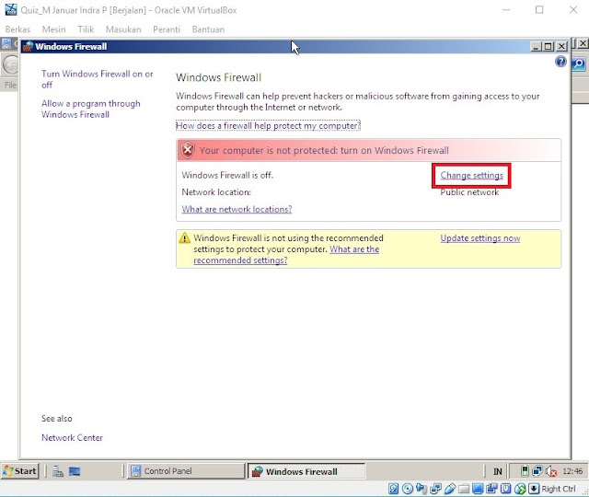Click Update settings now link
589x497 pixels.
point(480,238)
